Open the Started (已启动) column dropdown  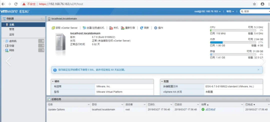coord(198,105)
